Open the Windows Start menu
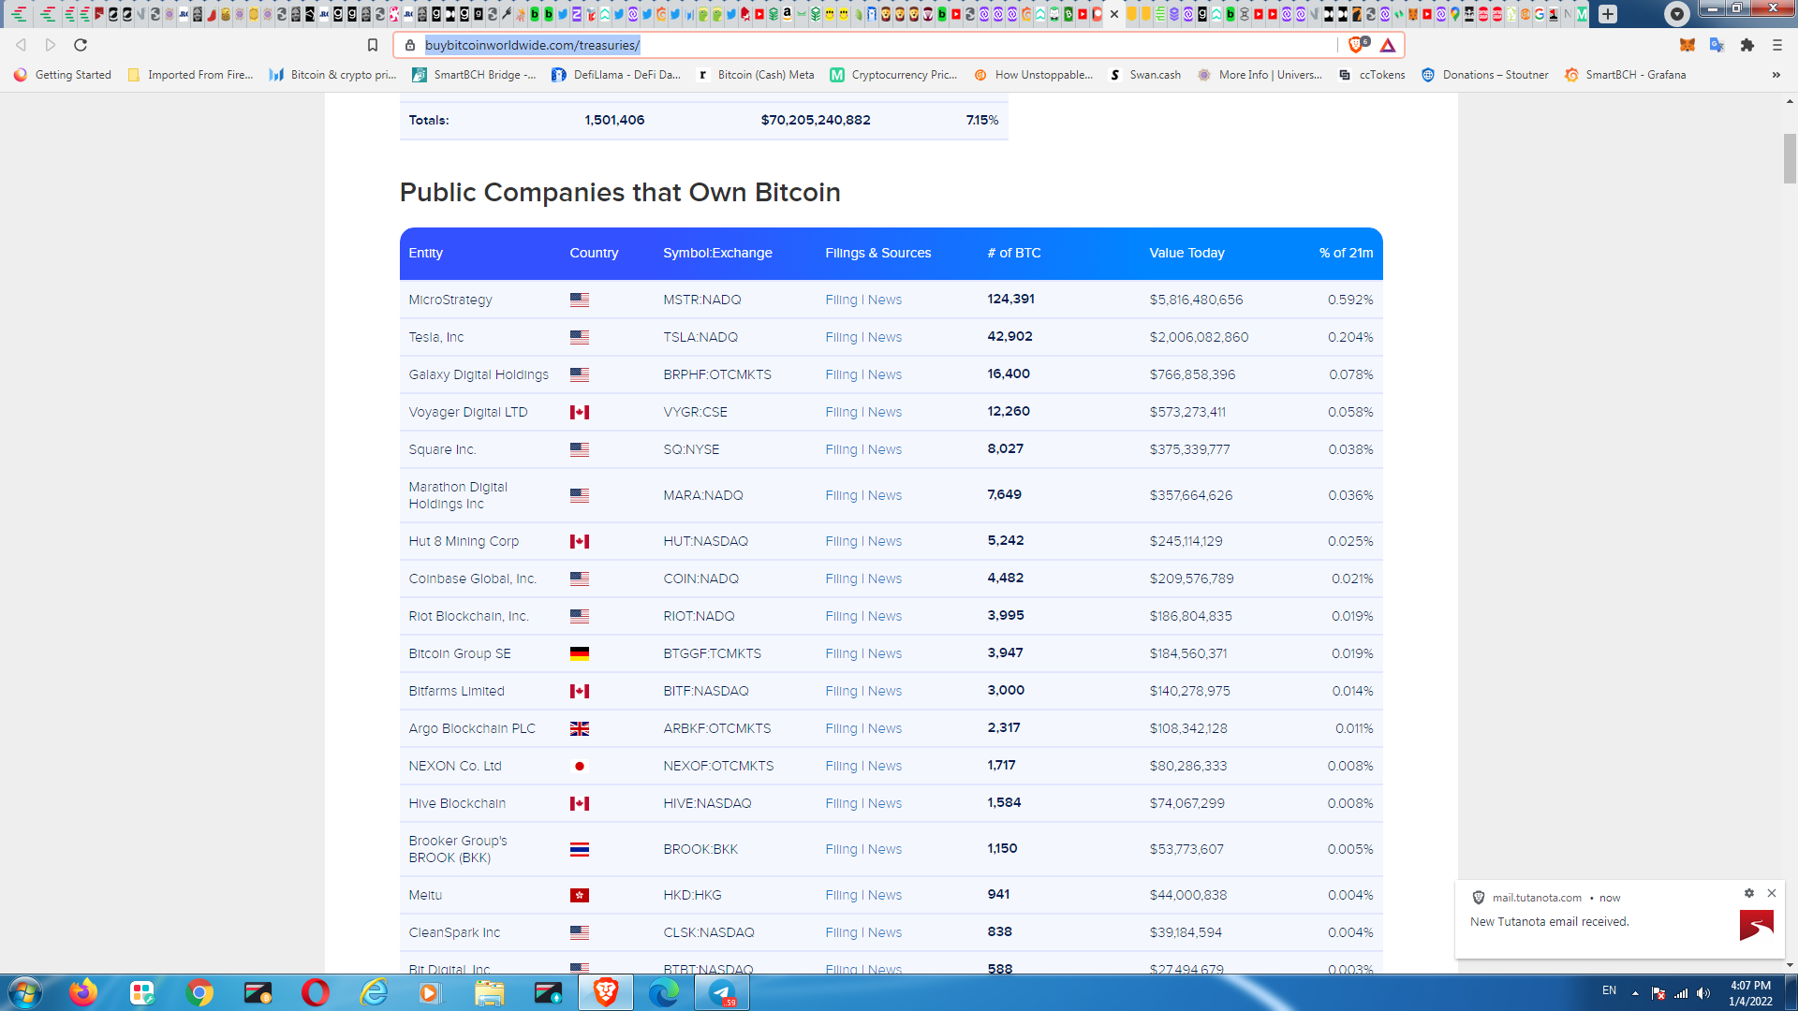The image size is (1798, 1011). click(24, 992)
